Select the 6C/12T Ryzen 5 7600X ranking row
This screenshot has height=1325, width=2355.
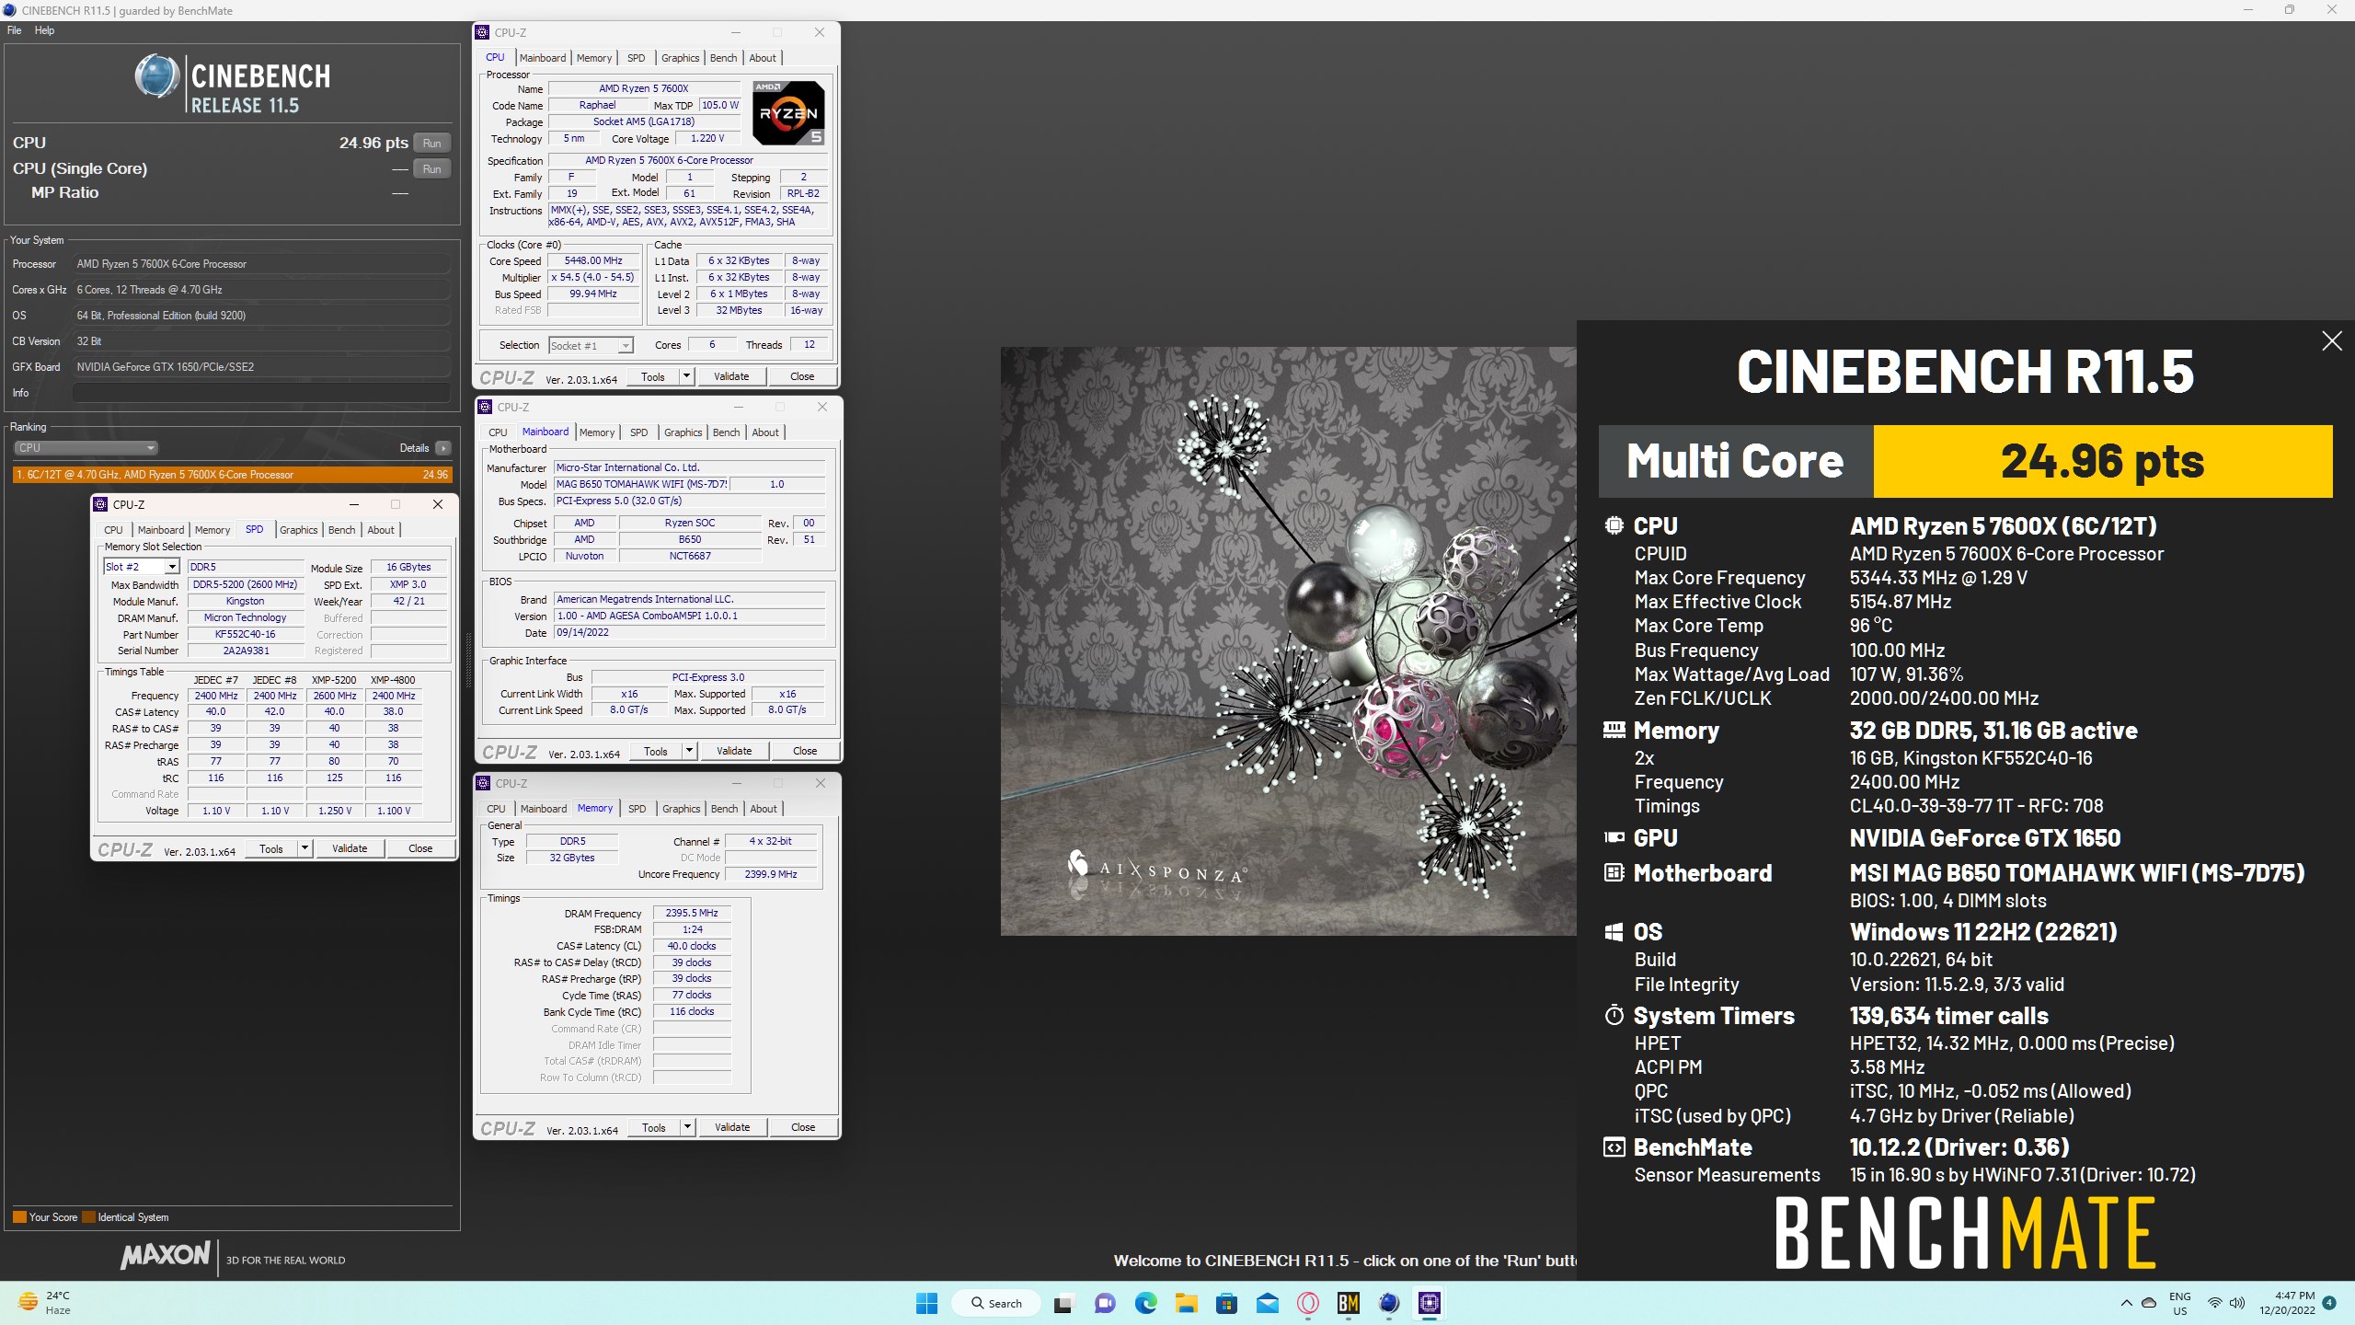point(232,475)
